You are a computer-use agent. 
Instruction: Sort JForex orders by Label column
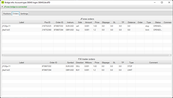coord(21,22)
